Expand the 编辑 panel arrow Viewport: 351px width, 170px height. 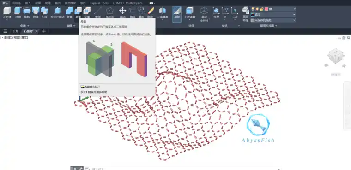tap(74, 26)
